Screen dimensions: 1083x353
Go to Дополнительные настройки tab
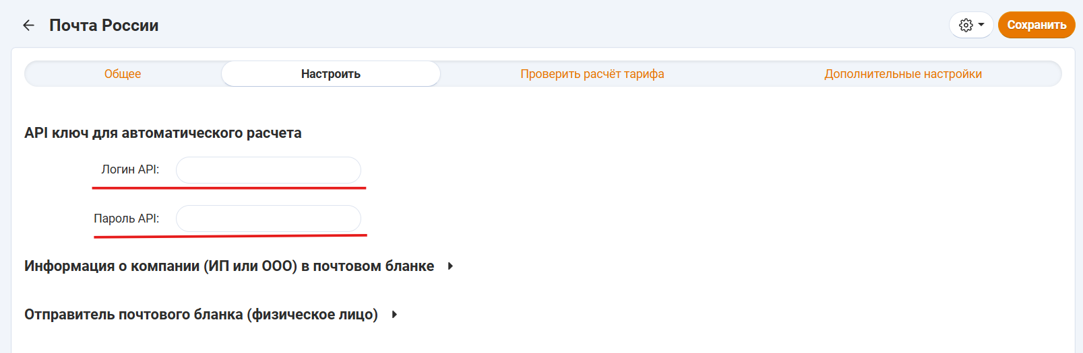[x=903, y=74]
